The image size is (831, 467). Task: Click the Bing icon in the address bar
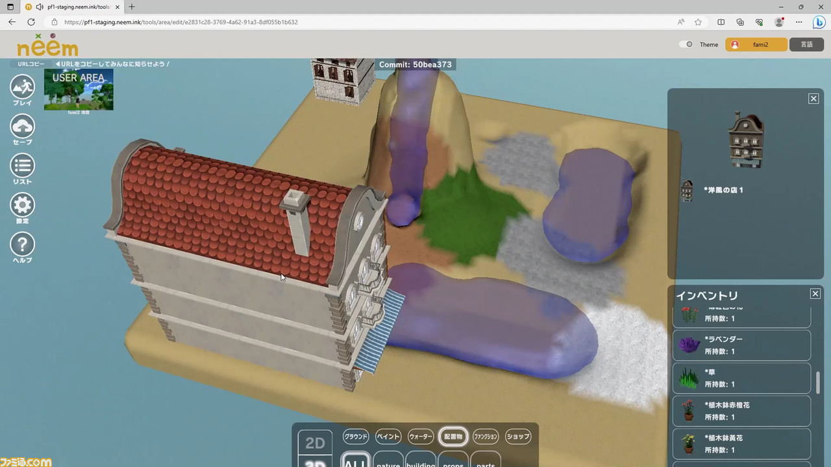pyautogui.click(x=819, y=21)
